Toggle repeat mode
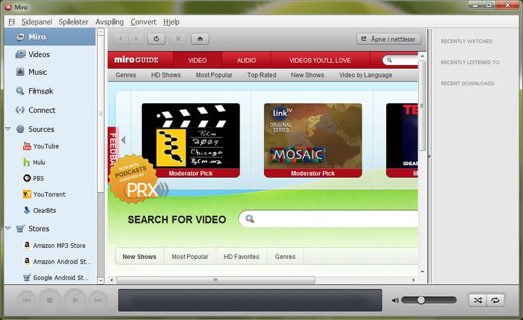Screen dimensions: 523x320 coord(495,300)
